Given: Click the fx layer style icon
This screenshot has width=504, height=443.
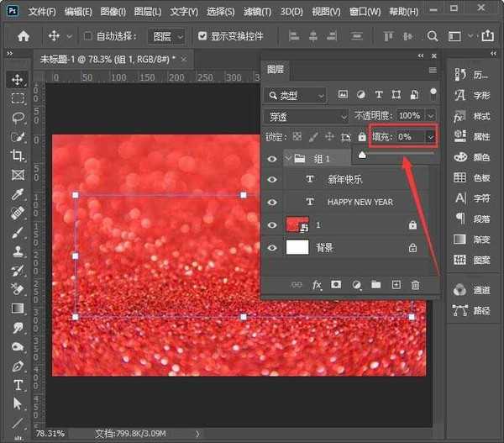Looking at the screenshot, I should pyautogui.click(x=317, y=285).
